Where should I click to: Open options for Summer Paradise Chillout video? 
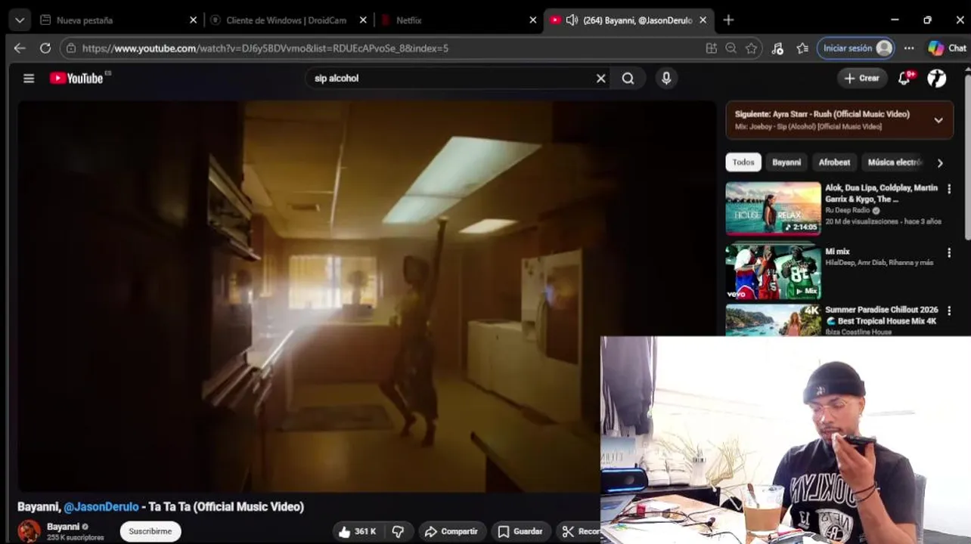coord(949,311)
